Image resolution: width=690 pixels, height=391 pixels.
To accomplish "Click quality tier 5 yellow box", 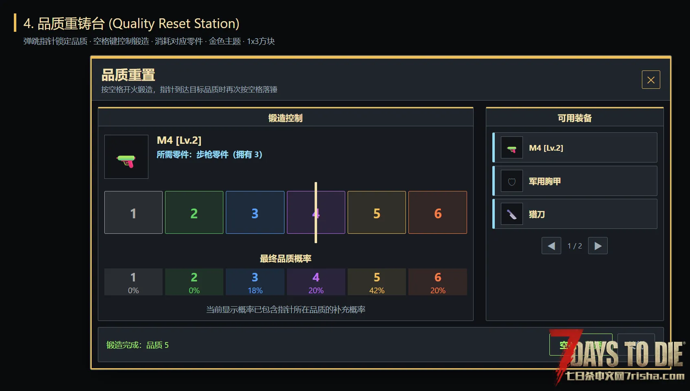I will (x=377, y=213).
